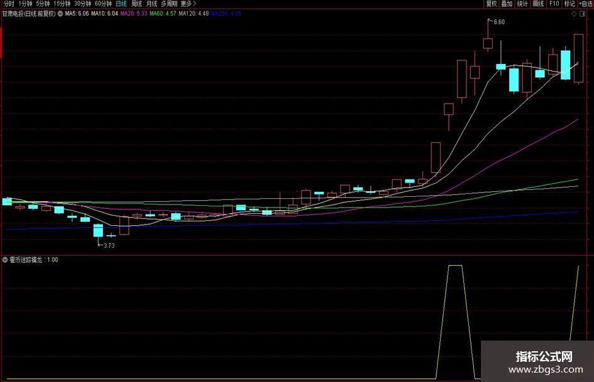The image size is (594, 382).
Task: Select the 5分钟 period tab
Action: (x=43, y=3)
